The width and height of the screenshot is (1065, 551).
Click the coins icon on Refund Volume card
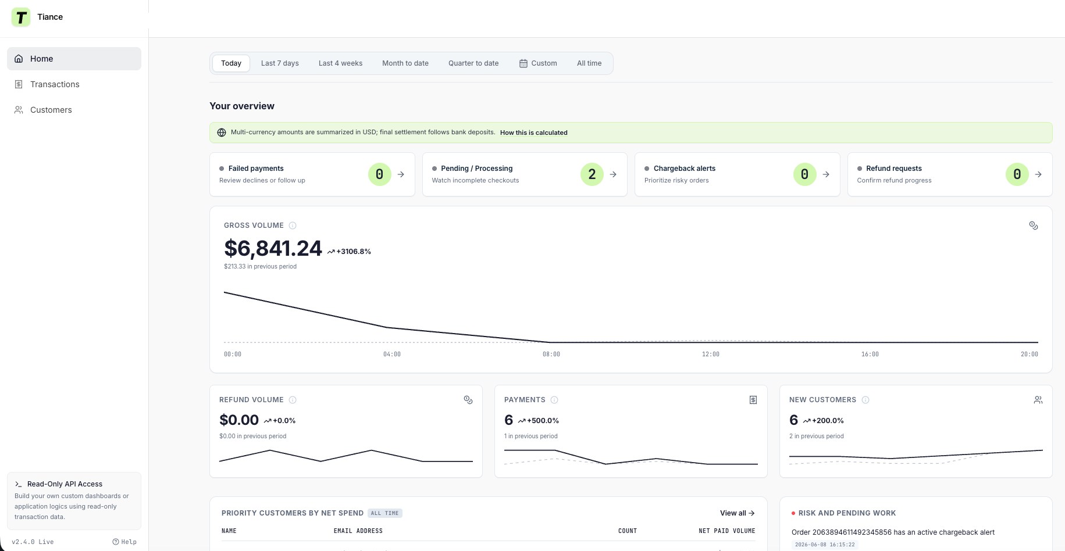[468, 400]
